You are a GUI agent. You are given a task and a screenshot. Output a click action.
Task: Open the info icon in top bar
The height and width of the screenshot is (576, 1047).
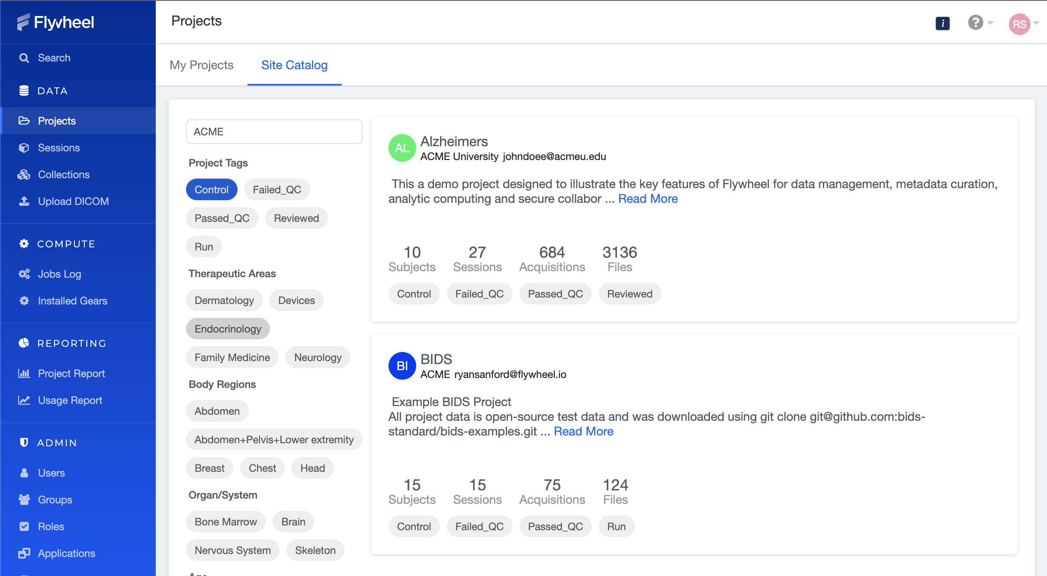pyautogui.click(x=942, y=23)
